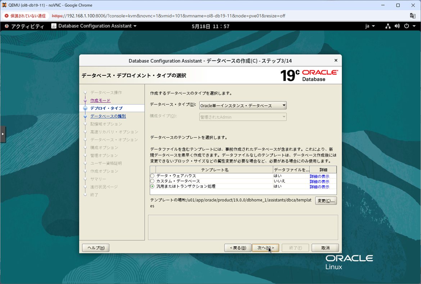Click the power icon in top bar
This screenshot has width=421, height=284.
(407, 26)
